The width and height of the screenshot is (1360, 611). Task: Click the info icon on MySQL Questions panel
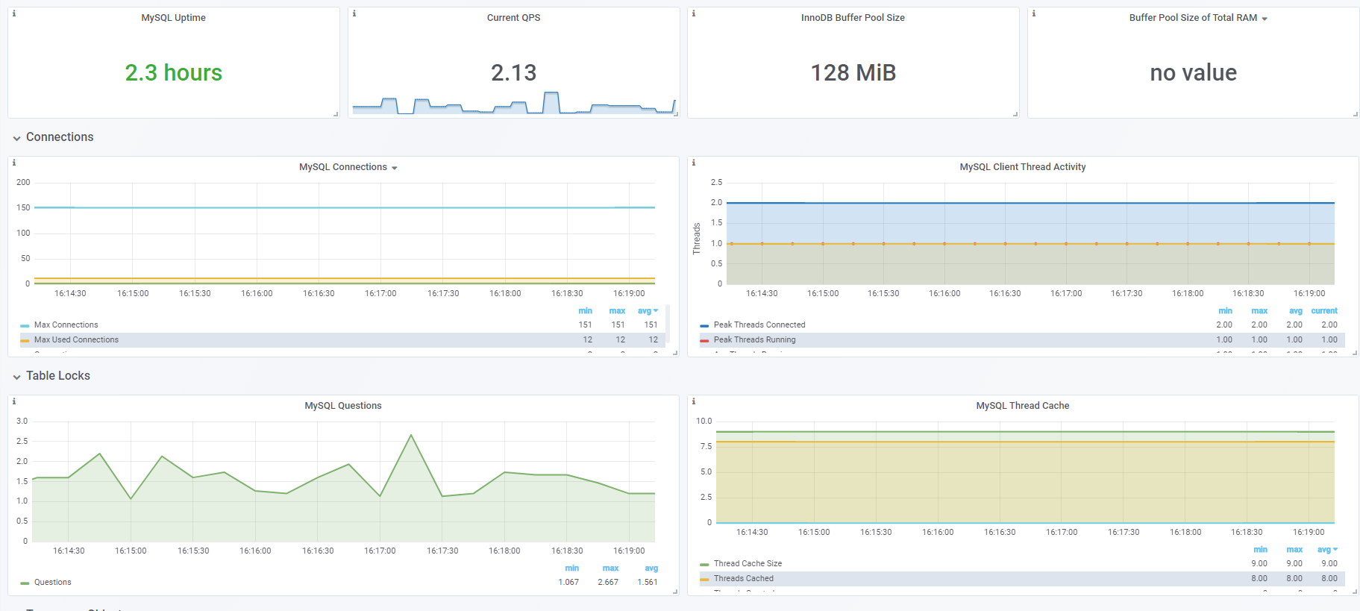tap(14, 401)
